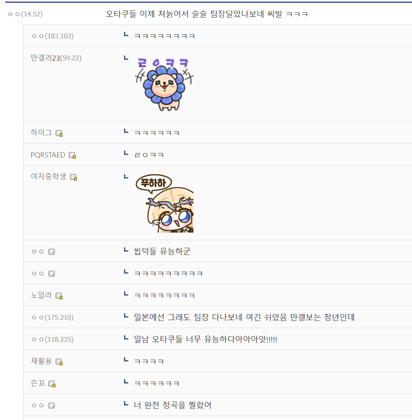Open gallog icon beside 하이그 nickname

(59, 133)
